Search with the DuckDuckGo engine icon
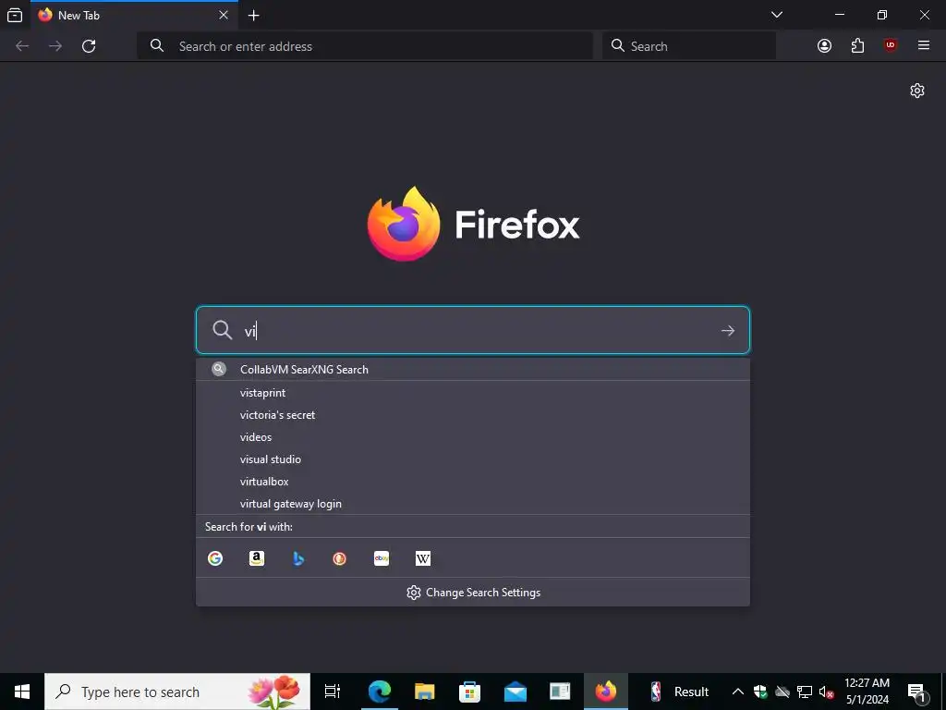The width and height of the screenshot is (946, 710). coord(340,558)
